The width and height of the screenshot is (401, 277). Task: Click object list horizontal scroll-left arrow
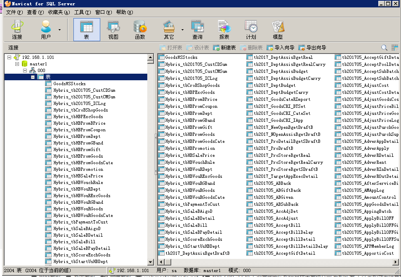[x=161, y=262]
